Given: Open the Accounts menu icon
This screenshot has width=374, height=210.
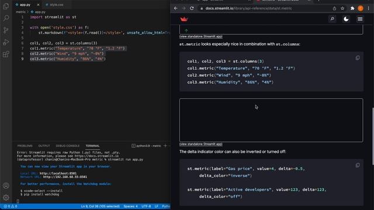Looking at the screenshot, I should pyautogui.click(x=6, y=185).
